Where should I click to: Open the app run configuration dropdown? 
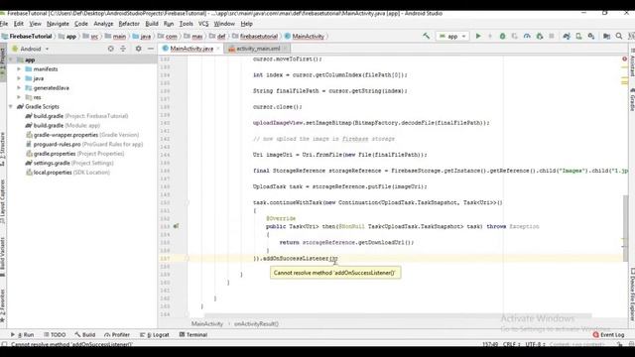pyautogui.click(x=452, y=36)
